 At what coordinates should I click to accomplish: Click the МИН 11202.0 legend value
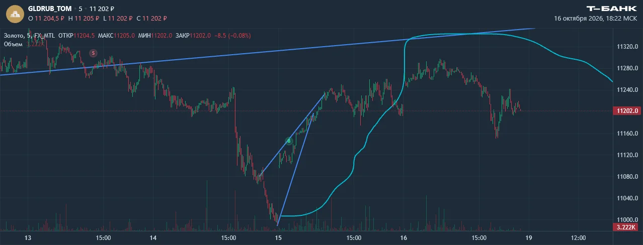pos(155,36)
